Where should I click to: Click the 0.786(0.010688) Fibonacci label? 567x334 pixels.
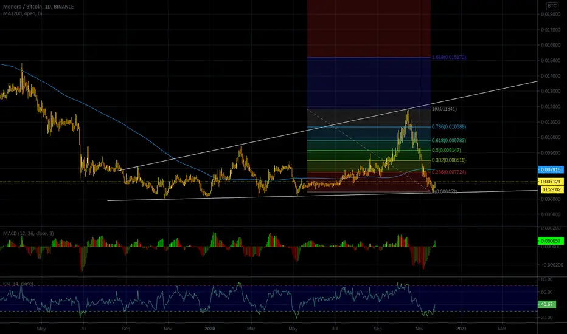click(x=449, y=127)
